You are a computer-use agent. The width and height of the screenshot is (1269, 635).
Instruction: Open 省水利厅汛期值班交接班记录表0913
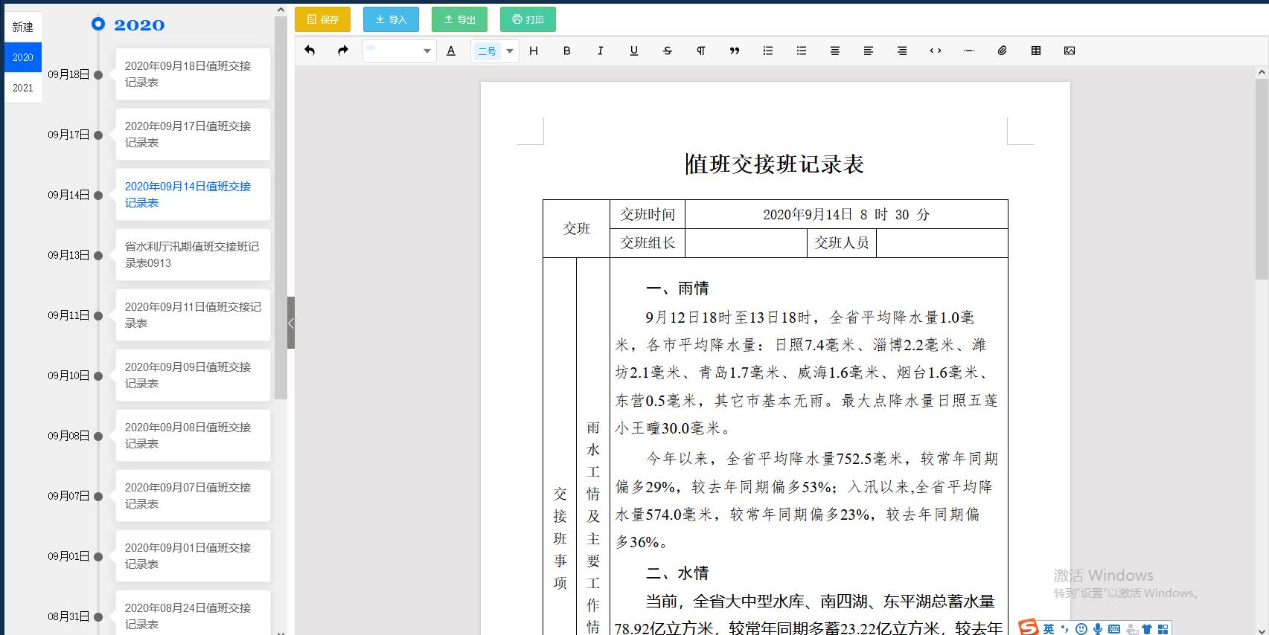[193, 255]
